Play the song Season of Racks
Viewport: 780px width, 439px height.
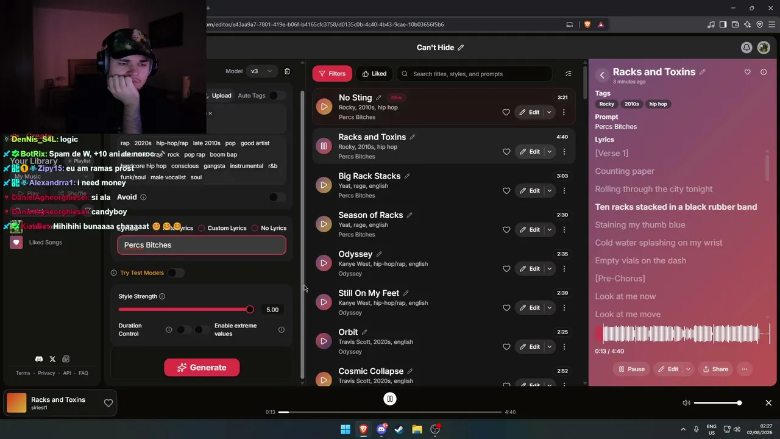coord(324,224)
